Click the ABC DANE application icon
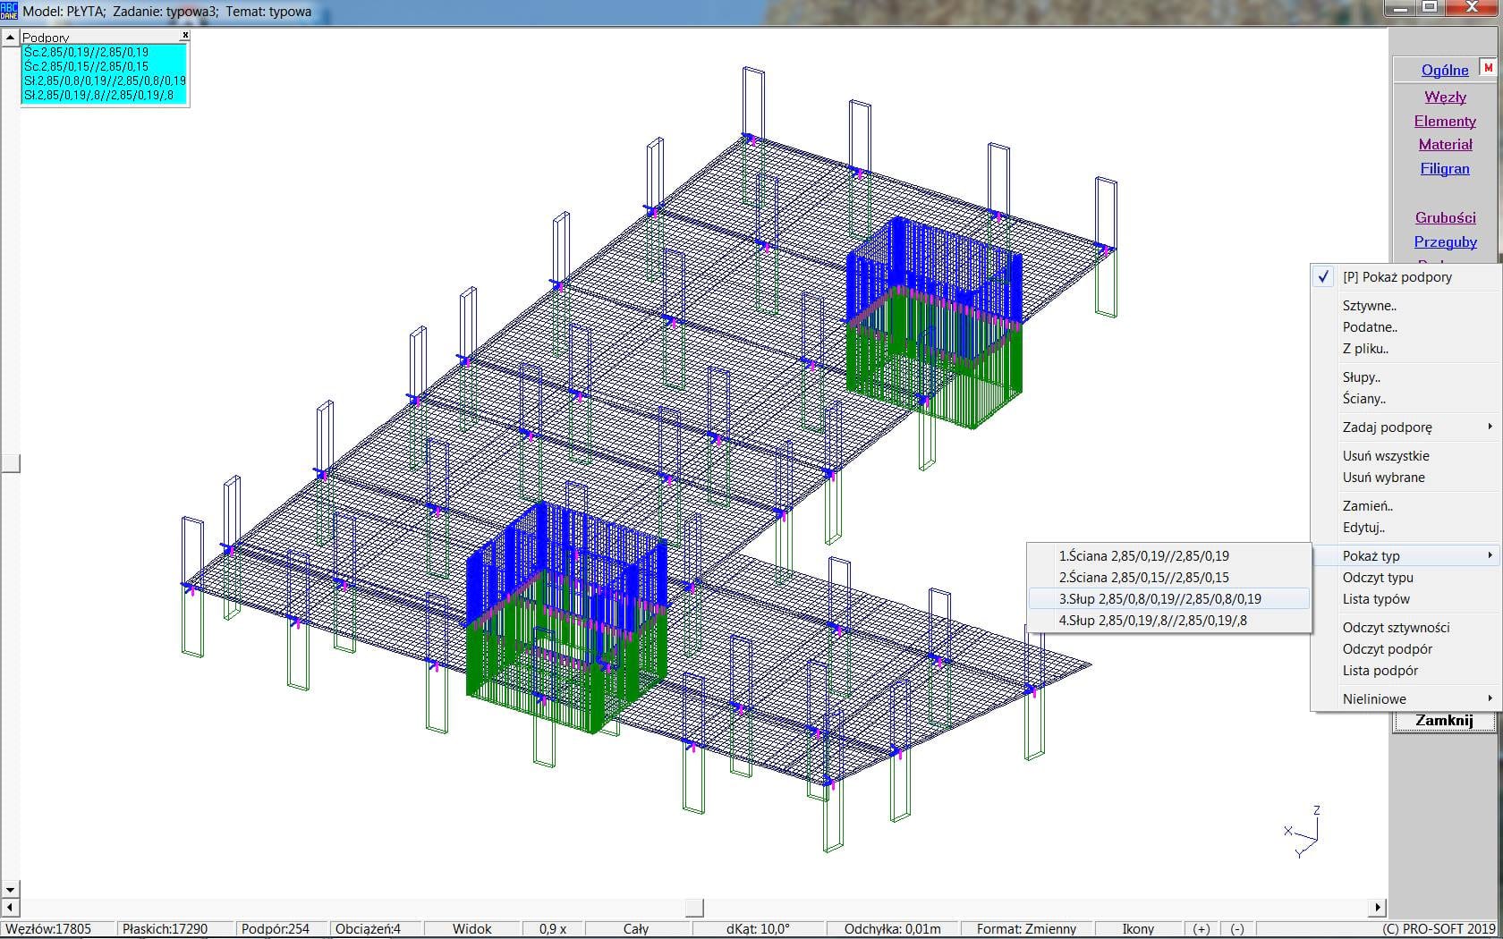This screenshot has height=939, width=1503. pos(9,11)
